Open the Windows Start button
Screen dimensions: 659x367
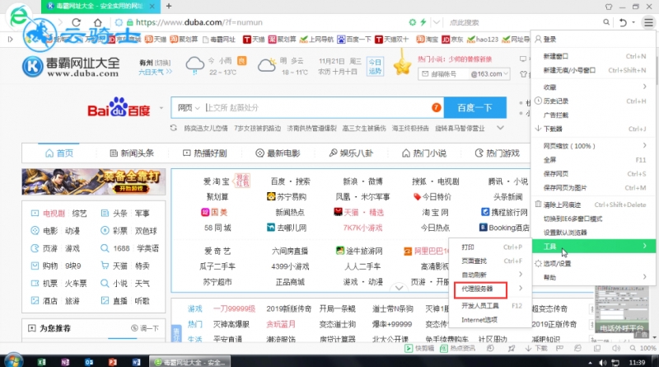coord(13,360)
